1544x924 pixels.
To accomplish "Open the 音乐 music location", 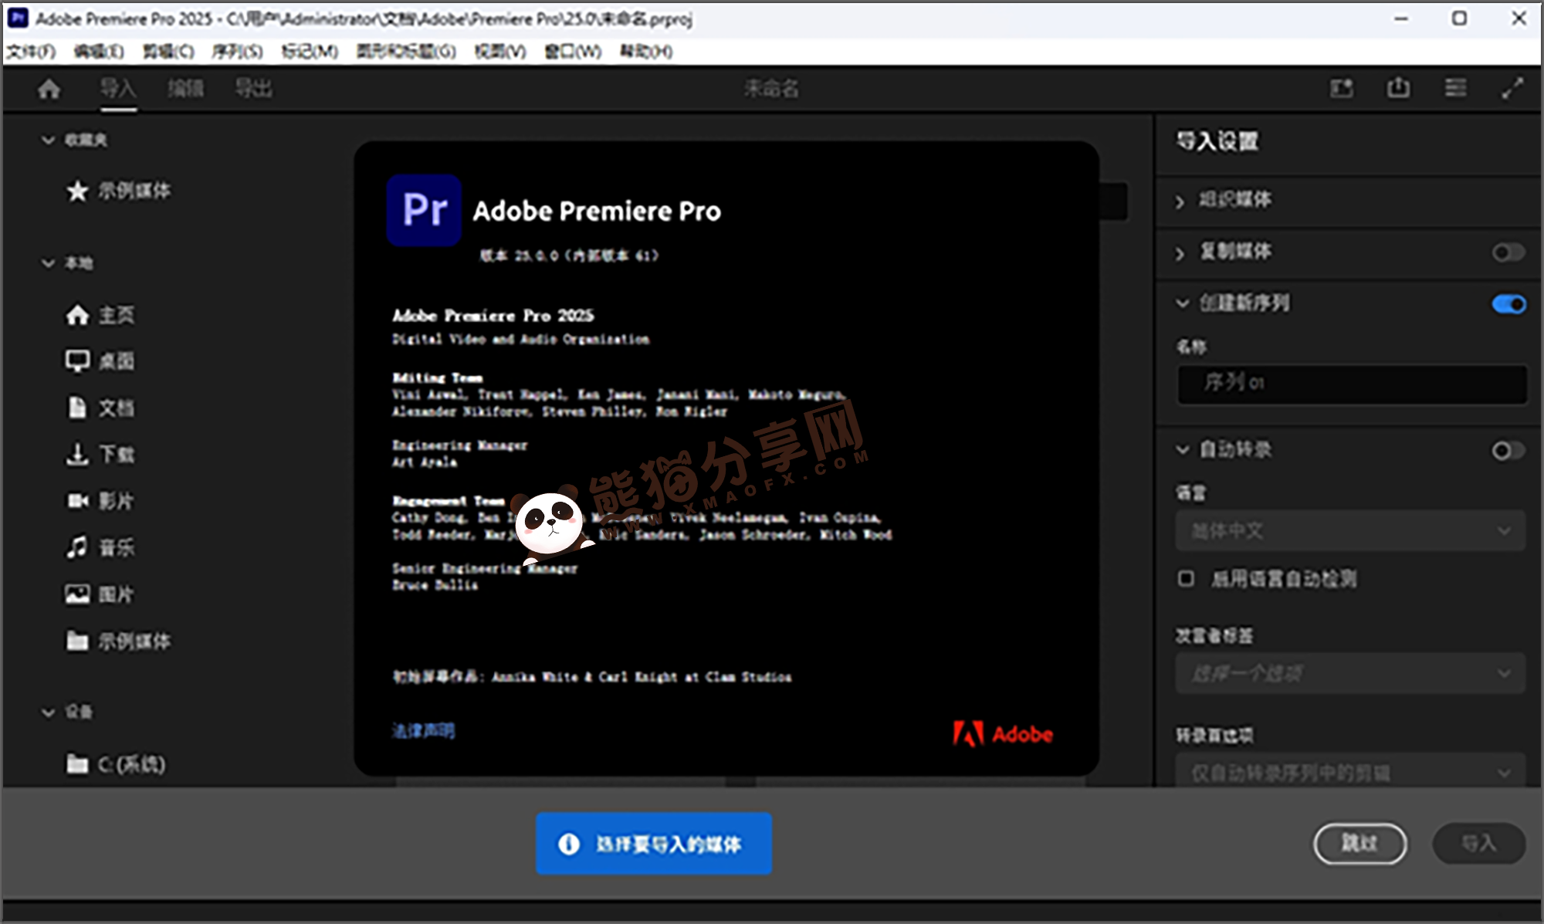I will 100,547.
